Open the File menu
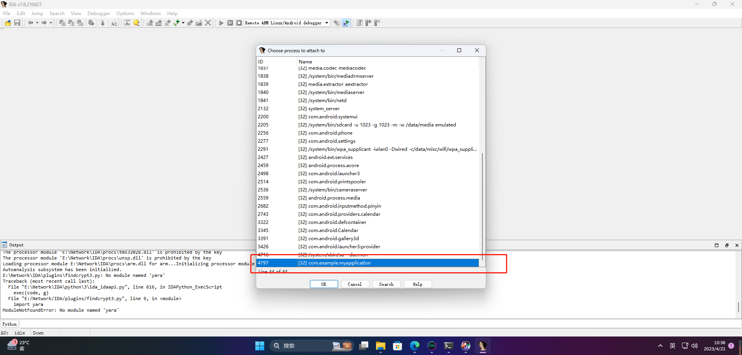This screenshot has width=742, height=355. click(7, 13)
